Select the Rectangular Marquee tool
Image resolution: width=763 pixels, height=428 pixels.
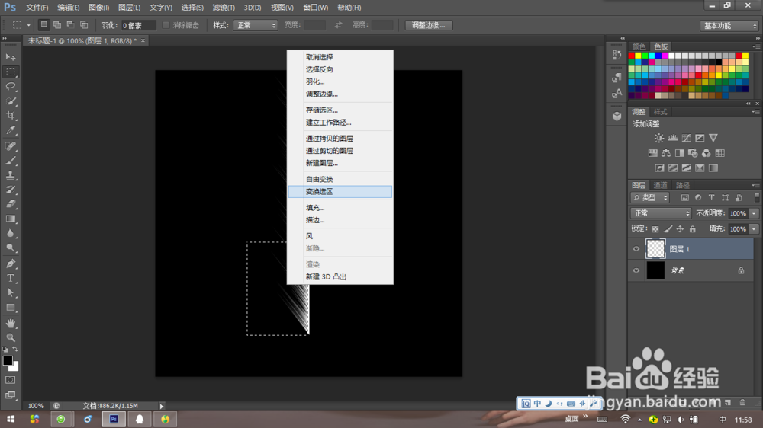click(x=10, y=72)
